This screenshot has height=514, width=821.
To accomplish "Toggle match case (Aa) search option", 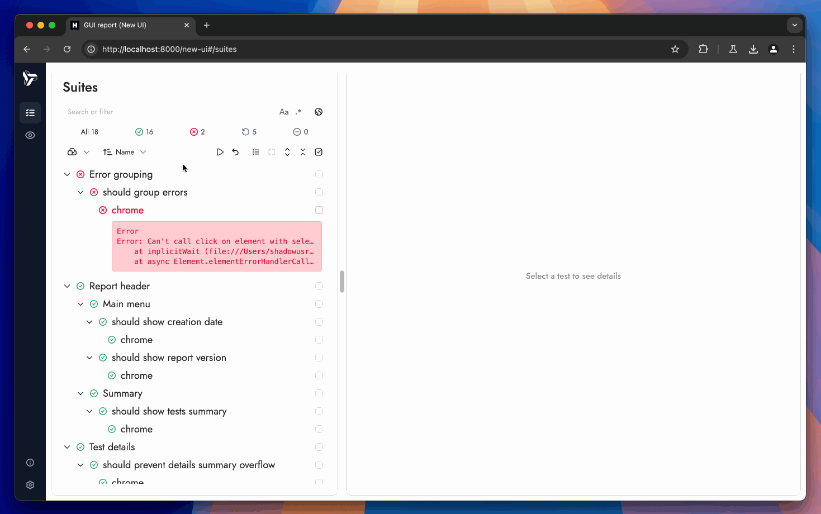I will coord(284,112).
